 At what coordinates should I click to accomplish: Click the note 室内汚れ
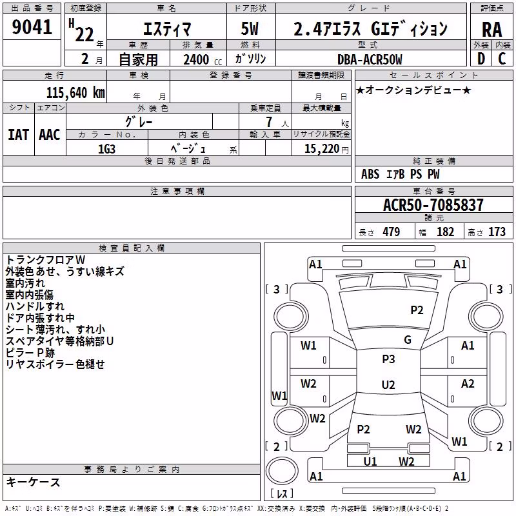[x=25, y=283]
